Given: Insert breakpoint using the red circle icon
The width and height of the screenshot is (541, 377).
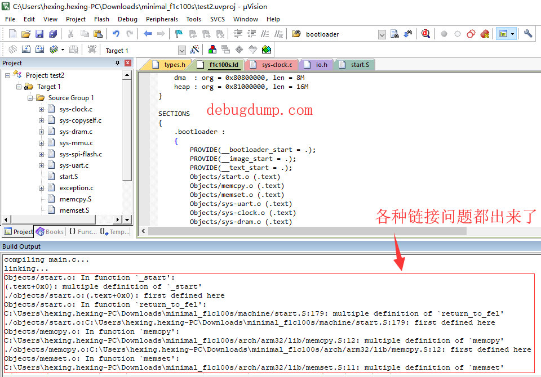Looking at the screenshot, I should click(x=444, y=34).
